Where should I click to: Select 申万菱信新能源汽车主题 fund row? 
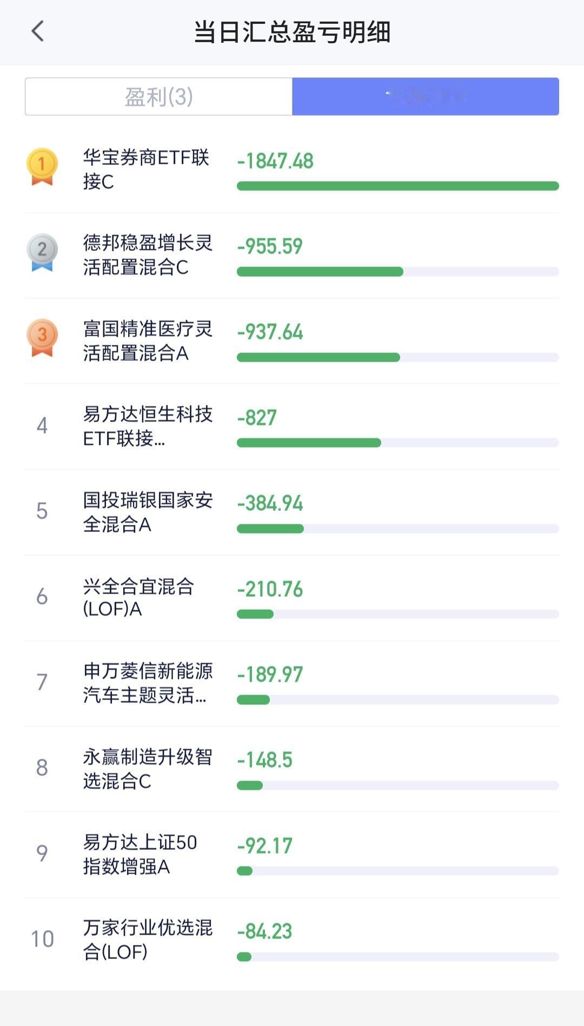point(292,683)
